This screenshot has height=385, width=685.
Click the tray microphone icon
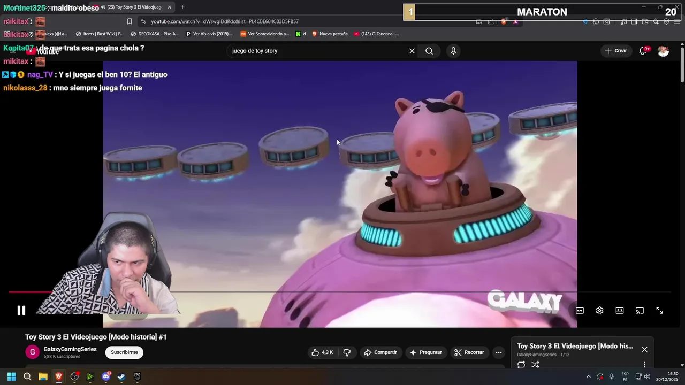click(x=611, y=376)
